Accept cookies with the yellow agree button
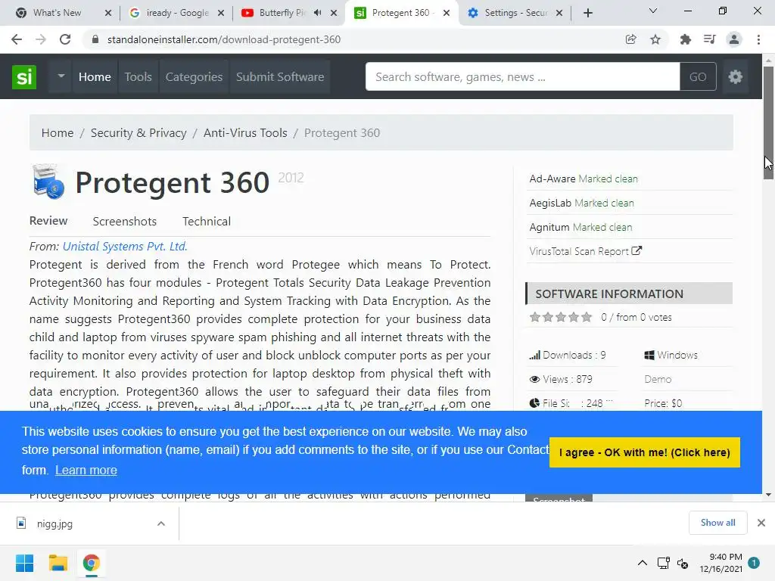The image size is (775, 581). point(645,452)
